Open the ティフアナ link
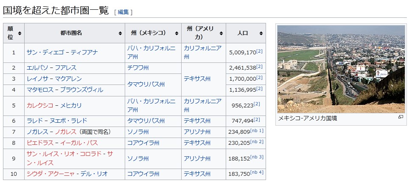Image resolution: width=412 pixels, height=186 pixels. coord(84,53)
